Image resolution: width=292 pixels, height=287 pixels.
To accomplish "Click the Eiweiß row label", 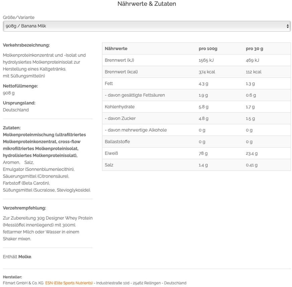I will click(x=111, y=153).
